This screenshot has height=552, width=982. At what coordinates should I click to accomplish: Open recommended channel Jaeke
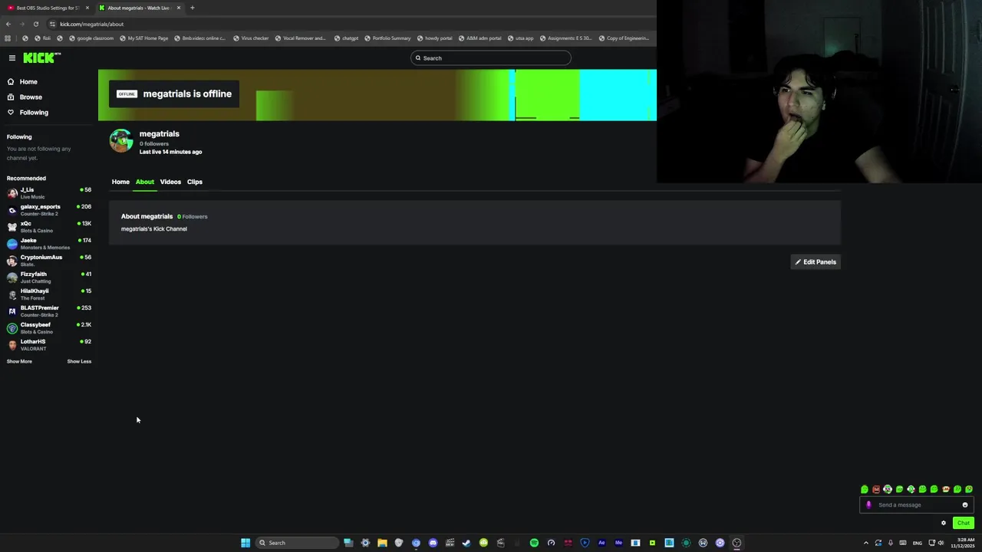click(48, 244)
